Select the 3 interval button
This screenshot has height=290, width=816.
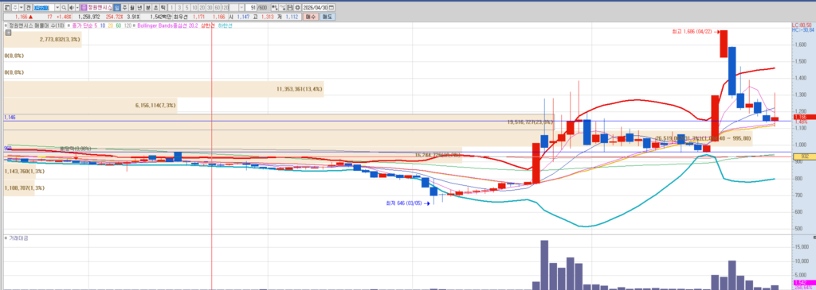point(179,8)
